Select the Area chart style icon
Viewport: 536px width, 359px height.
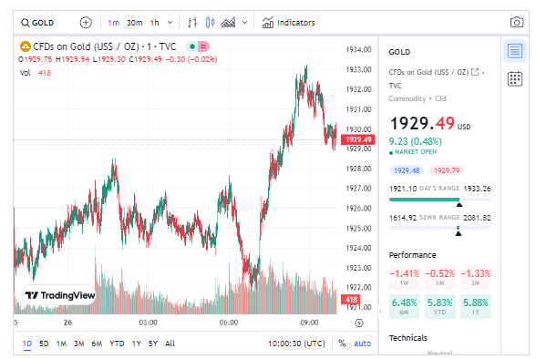pyautogui.click(x=228, y=23)
